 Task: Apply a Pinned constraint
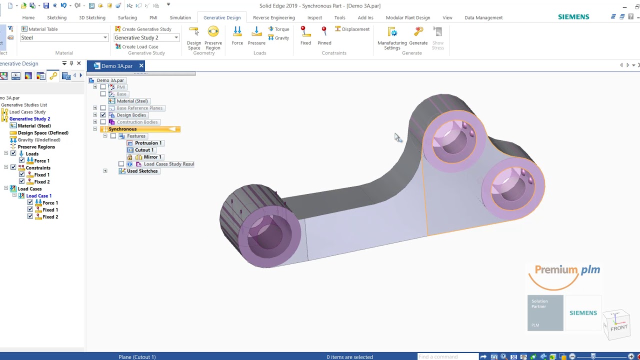point(324,36)
